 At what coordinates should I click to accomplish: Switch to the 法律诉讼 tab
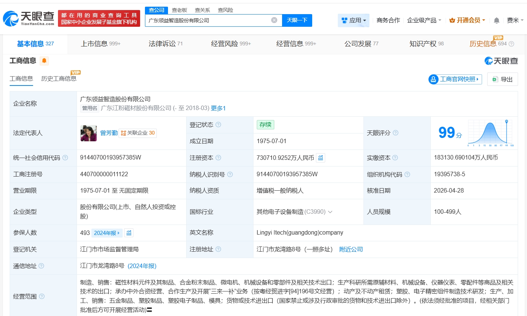(x=166, y=44)
